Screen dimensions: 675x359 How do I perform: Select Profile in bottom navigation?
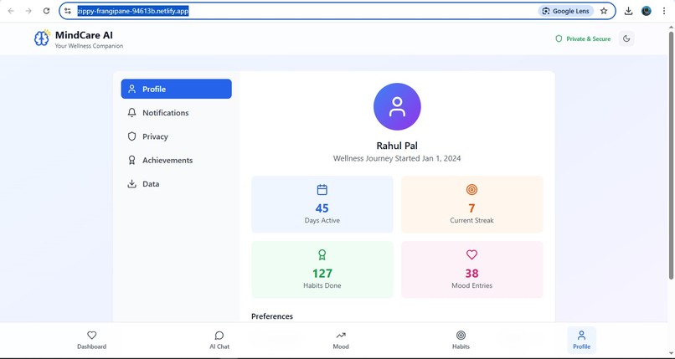tap(581, 340)
